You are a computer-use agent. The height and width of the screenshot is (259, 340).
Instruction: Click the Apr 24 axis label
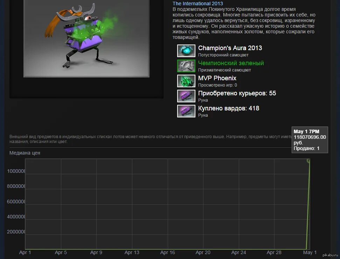[238, 252]
